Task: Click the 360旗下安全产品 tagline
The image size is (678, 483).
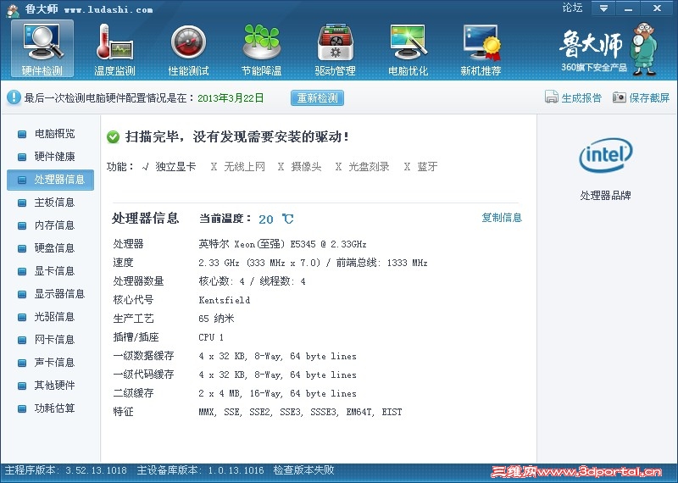Action: [594, 68]
